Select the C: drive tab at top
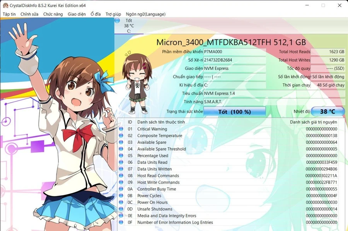This screenshot has width=348, height=231. (129, 26)
